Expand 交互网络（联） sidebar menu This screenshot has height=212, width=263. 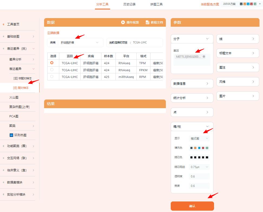pos(18,158)
